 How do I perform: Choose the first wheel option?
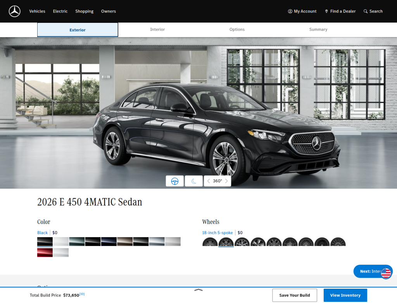tap(210, 242)
